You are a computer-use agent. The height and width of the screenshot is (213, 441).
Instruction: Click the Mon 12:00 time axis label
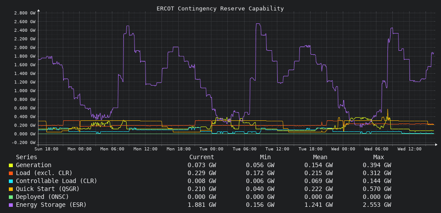146,149
